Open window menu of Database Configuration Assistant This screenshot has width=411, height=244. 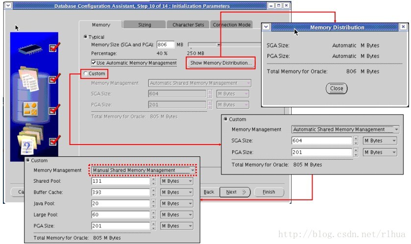(8, 5)
